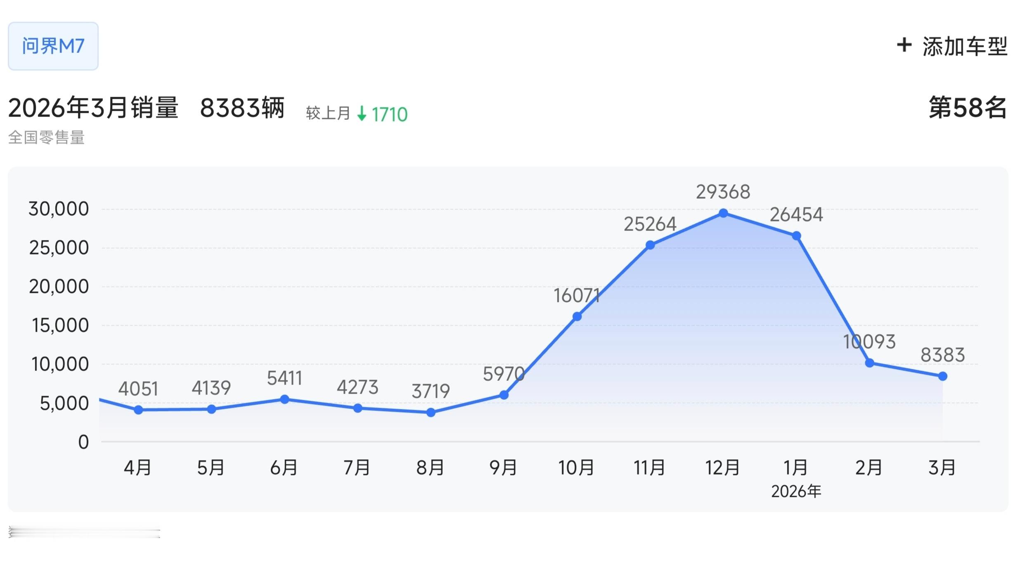The height and width of the screenshot is (574, 1020).
Task: Click the 较上月 label
Action: [x=328, y=113]
